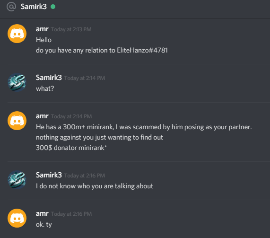Click 'I do not know who you are talking about'
Image resolution: width=270 pixels, height=238 pixels.
click(x=95, y=186)
